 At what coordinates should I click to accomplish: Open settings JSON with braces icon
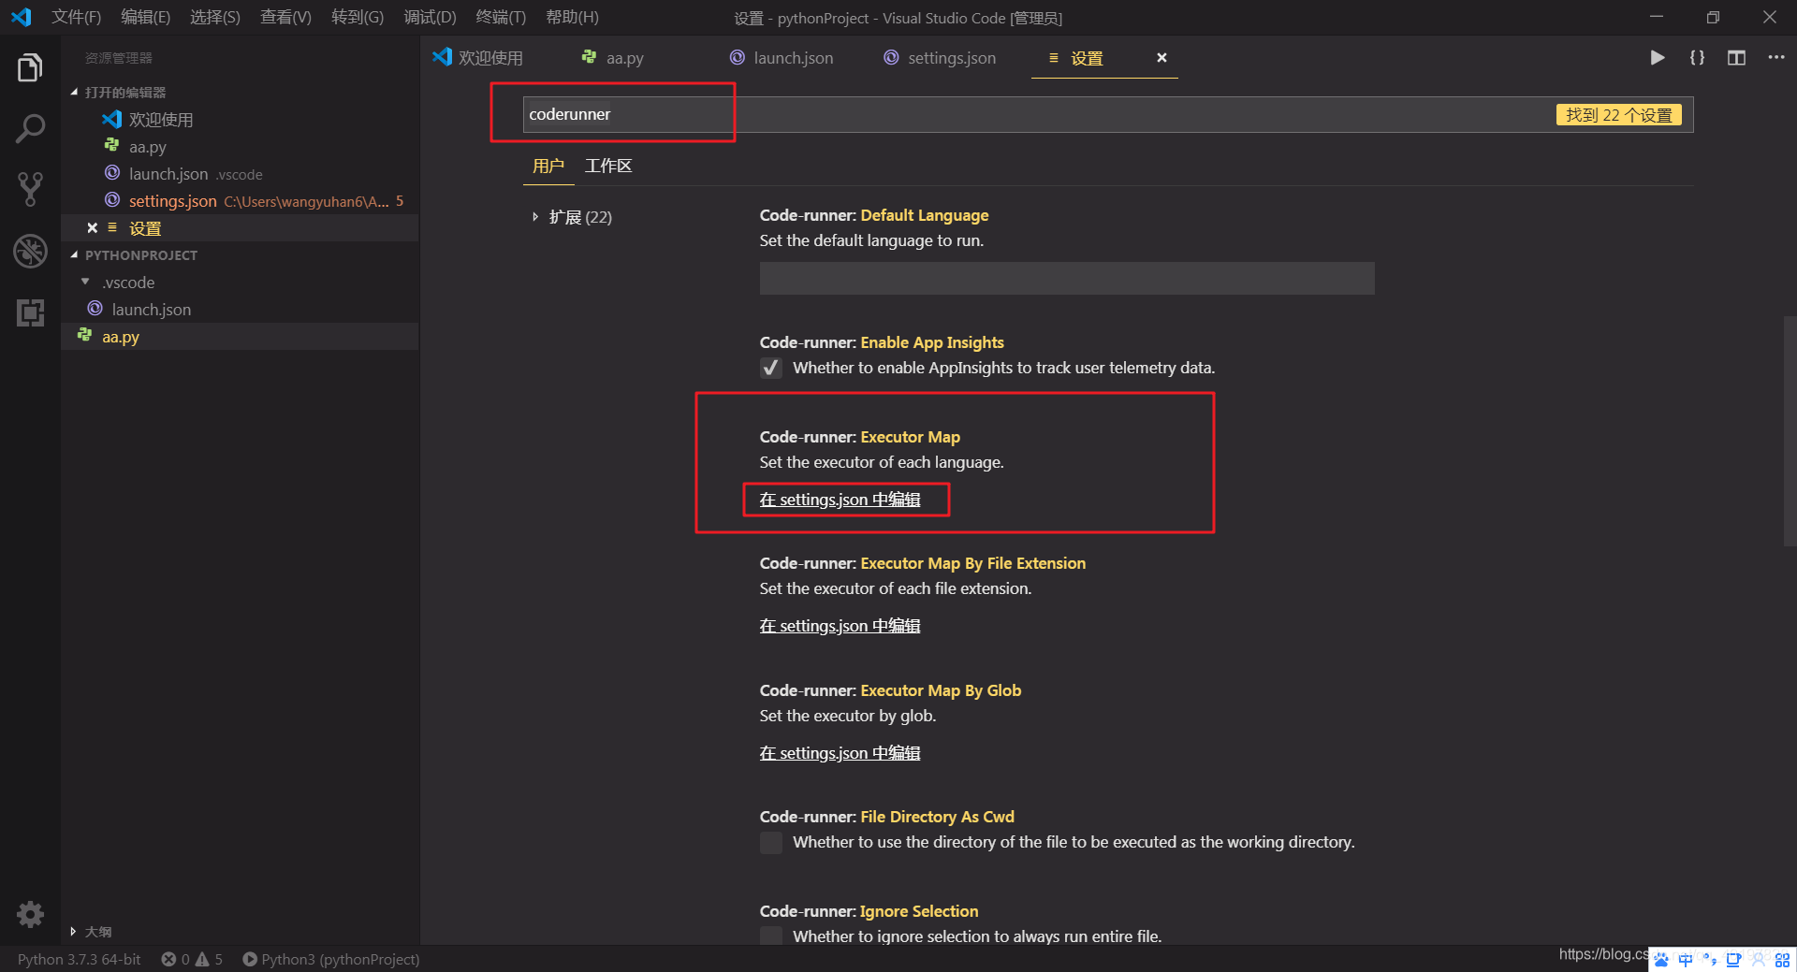(x=1697, y=58)
